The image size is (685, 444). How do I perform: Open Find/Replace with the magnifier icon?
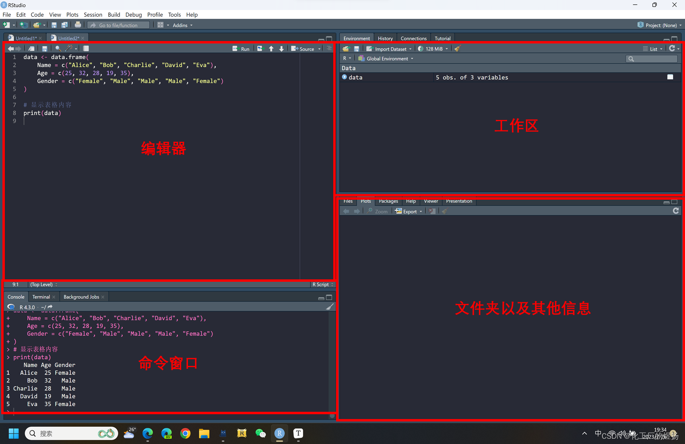pyautogui.click(x=58, y=48)
